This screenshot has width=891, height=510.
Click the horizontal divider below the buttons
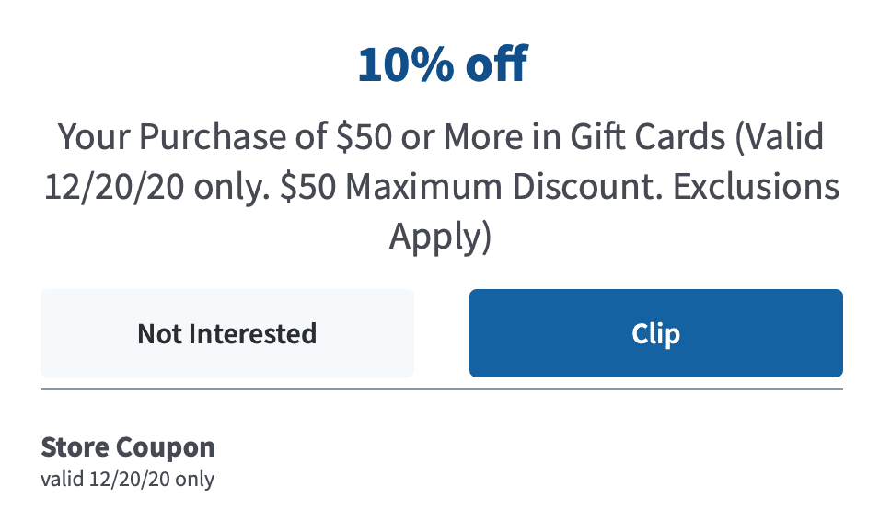[442, 389]
